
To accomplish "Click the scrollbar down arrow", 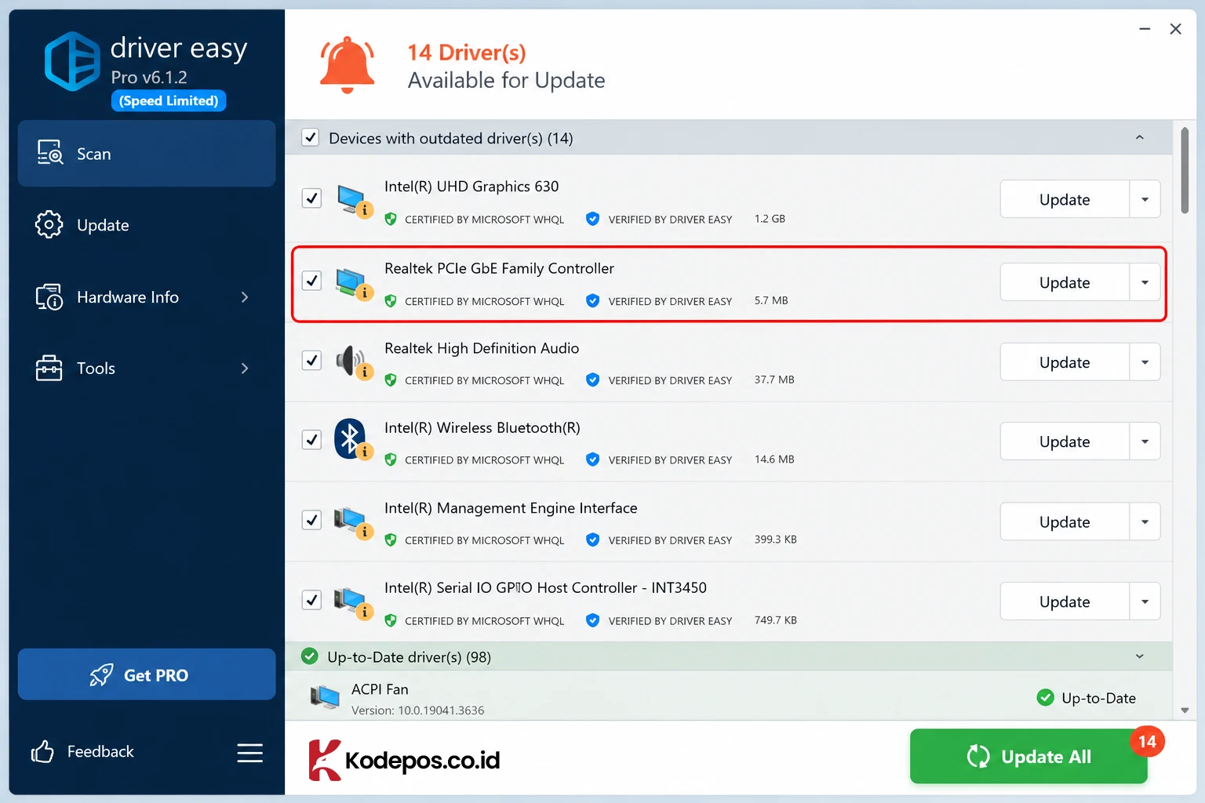I will [x=1185, y=710].
